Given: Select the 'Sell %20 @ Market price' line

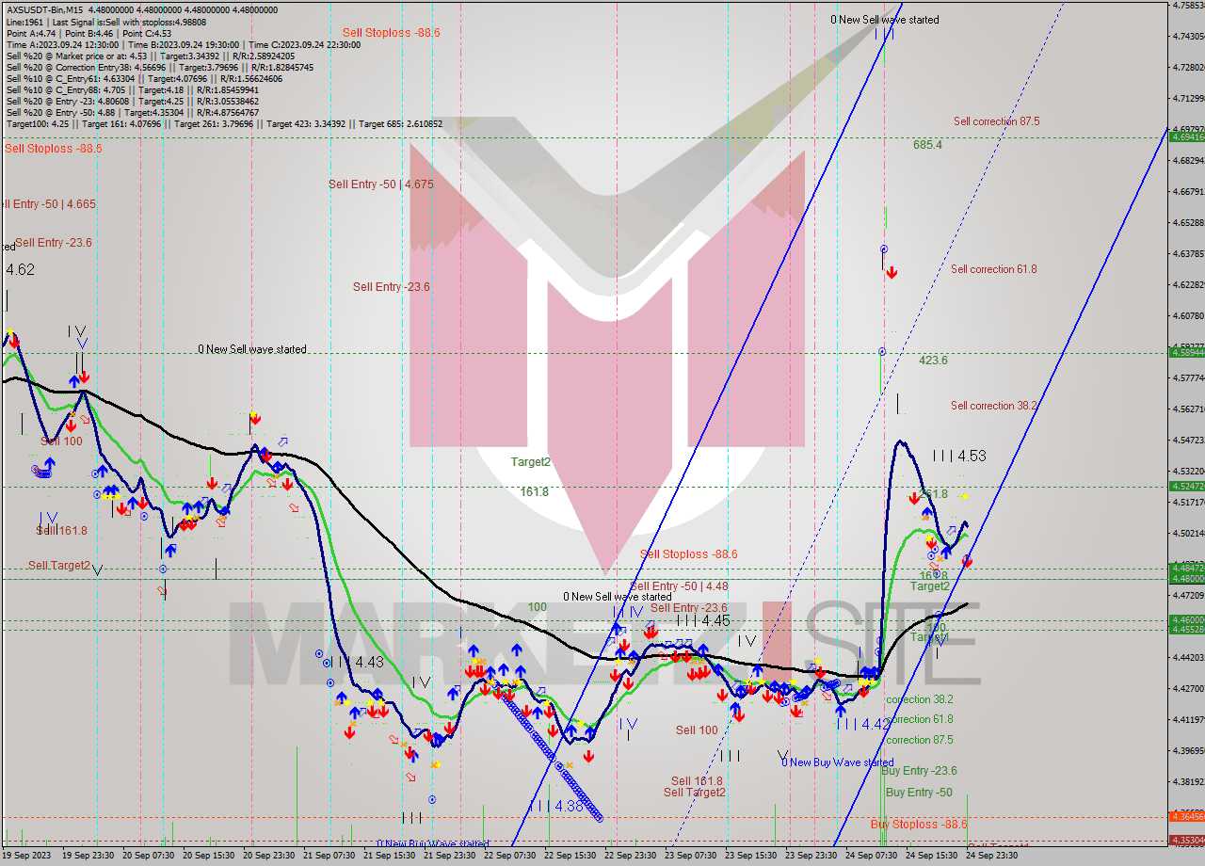Looking at the screenshot, I should (150, 56).
